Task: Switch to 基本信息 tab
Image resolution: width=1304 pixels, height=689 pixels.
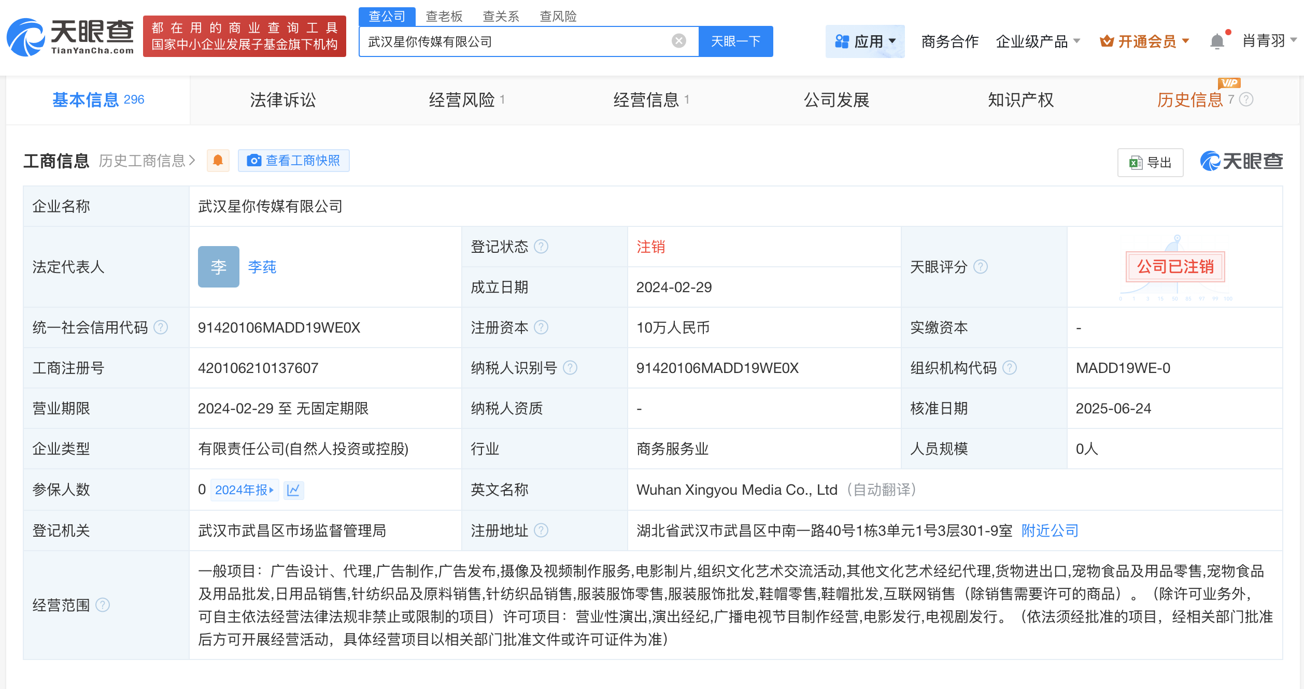Action: coord(98,100)
